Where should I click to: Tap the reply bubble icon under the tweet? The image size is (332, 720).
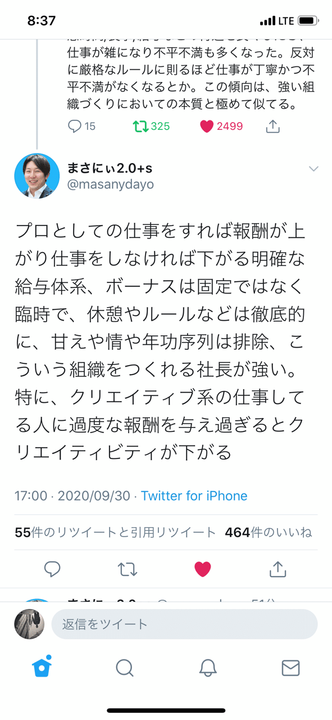tap(52, 569)
